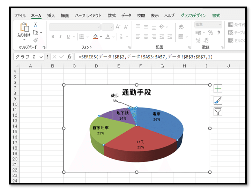252x190 pixels.
Task: Switch to the 数式 tab
Action: tap(112, 16)
